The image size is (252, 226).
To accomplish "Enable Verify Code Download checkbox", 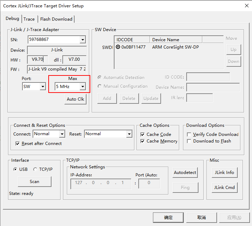I will (189, 134).
